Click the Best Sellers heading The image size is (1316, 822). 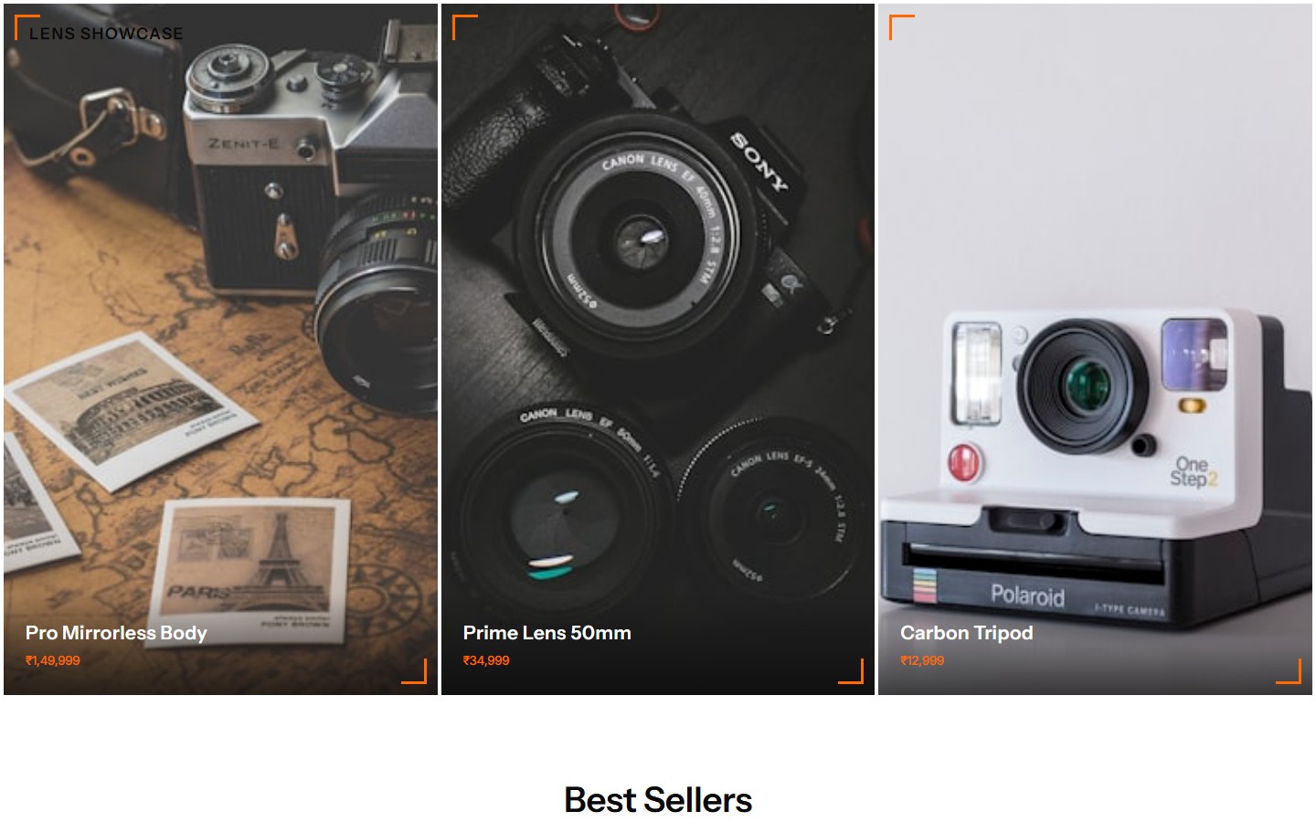click(658, 800)
